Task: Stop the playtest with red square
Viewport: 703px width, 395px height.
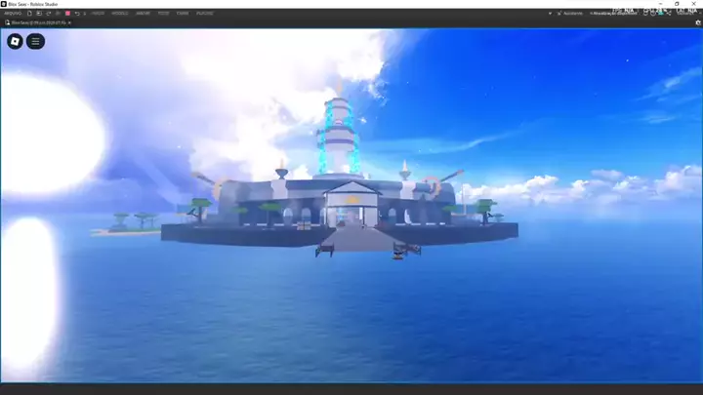Action: point(66,14)
